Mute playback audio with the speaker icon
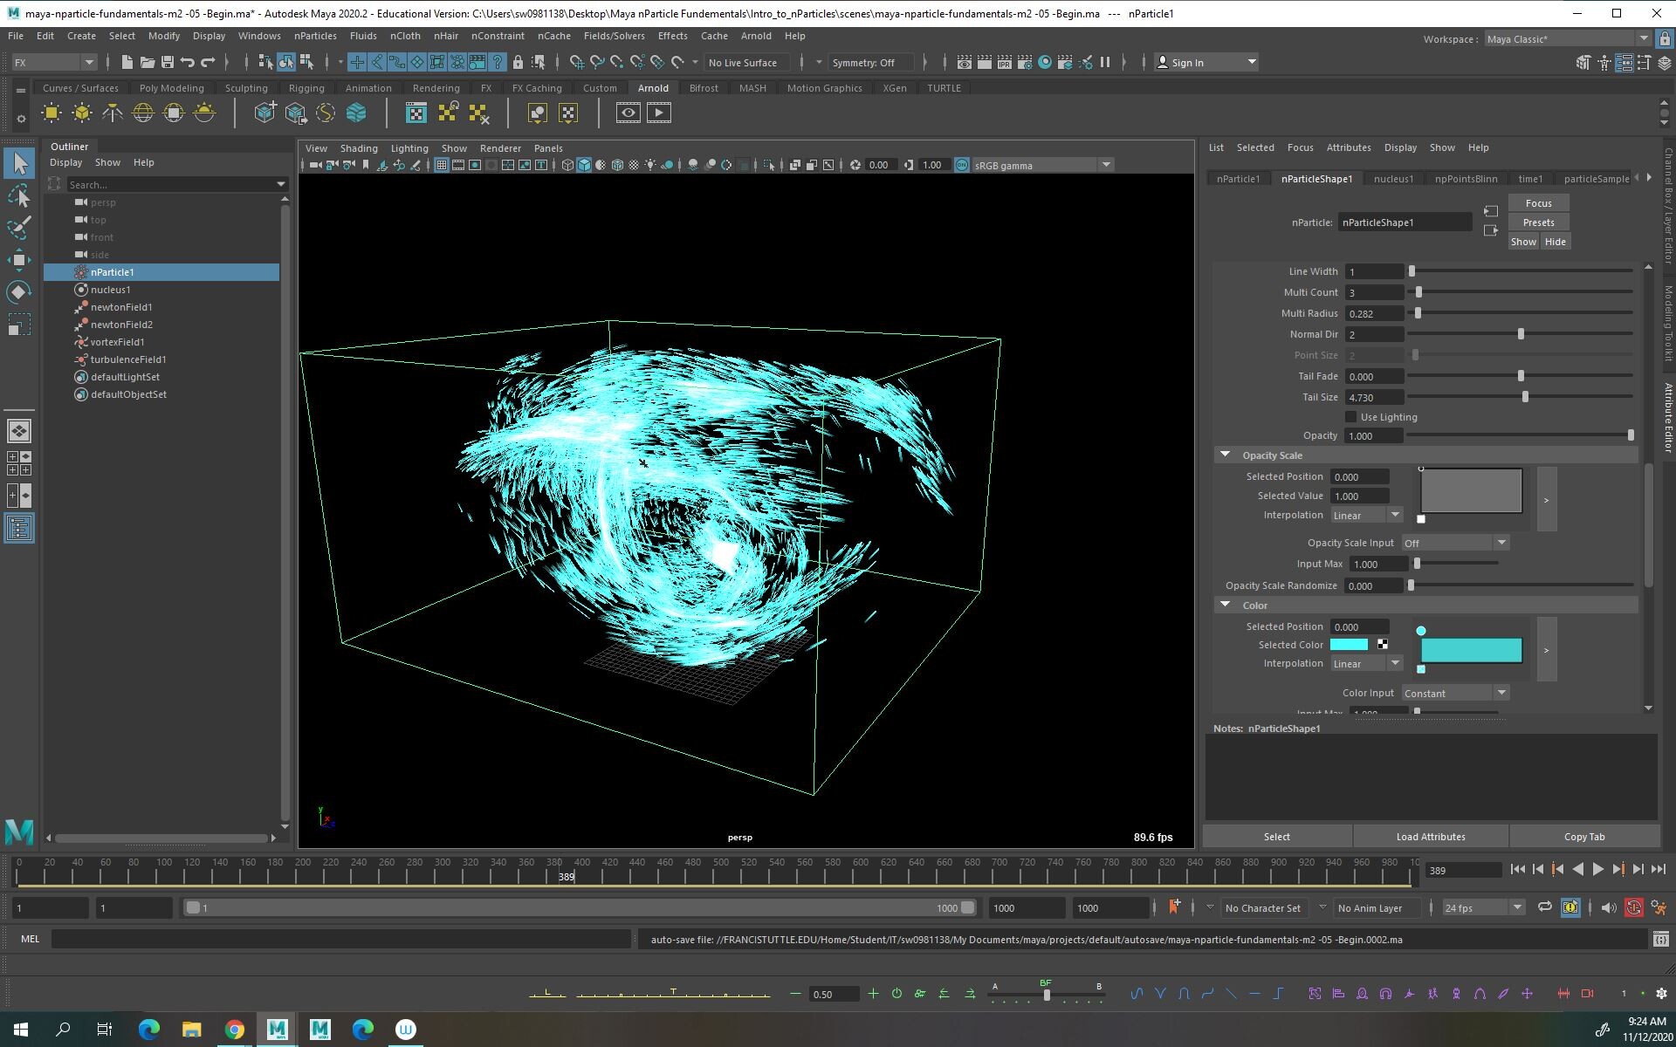This screenshot has height=1047, width=1676. (x=1609, y=907)
